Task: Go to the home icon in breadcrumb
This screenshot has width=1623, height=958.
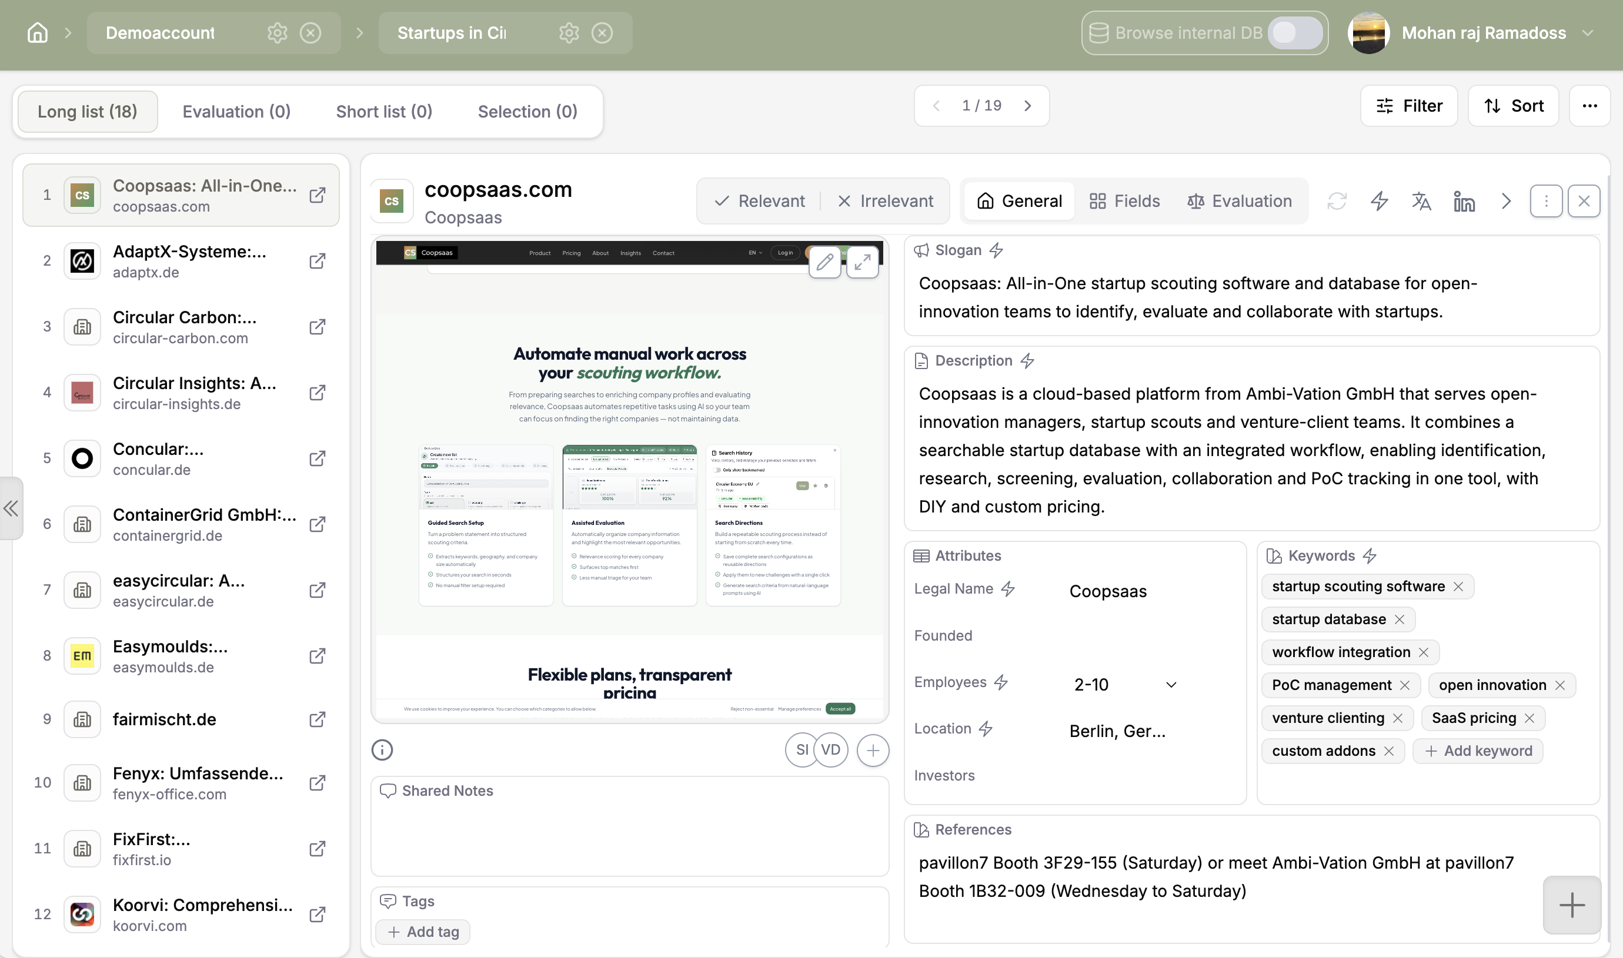Action: coord(38,33)
